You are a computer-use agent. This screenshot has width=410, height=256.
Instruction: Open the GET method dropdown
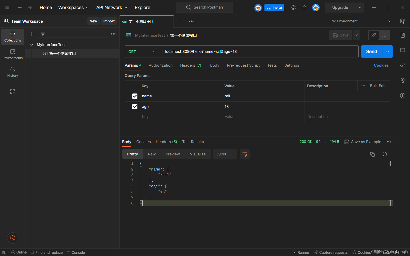(142, 52)
